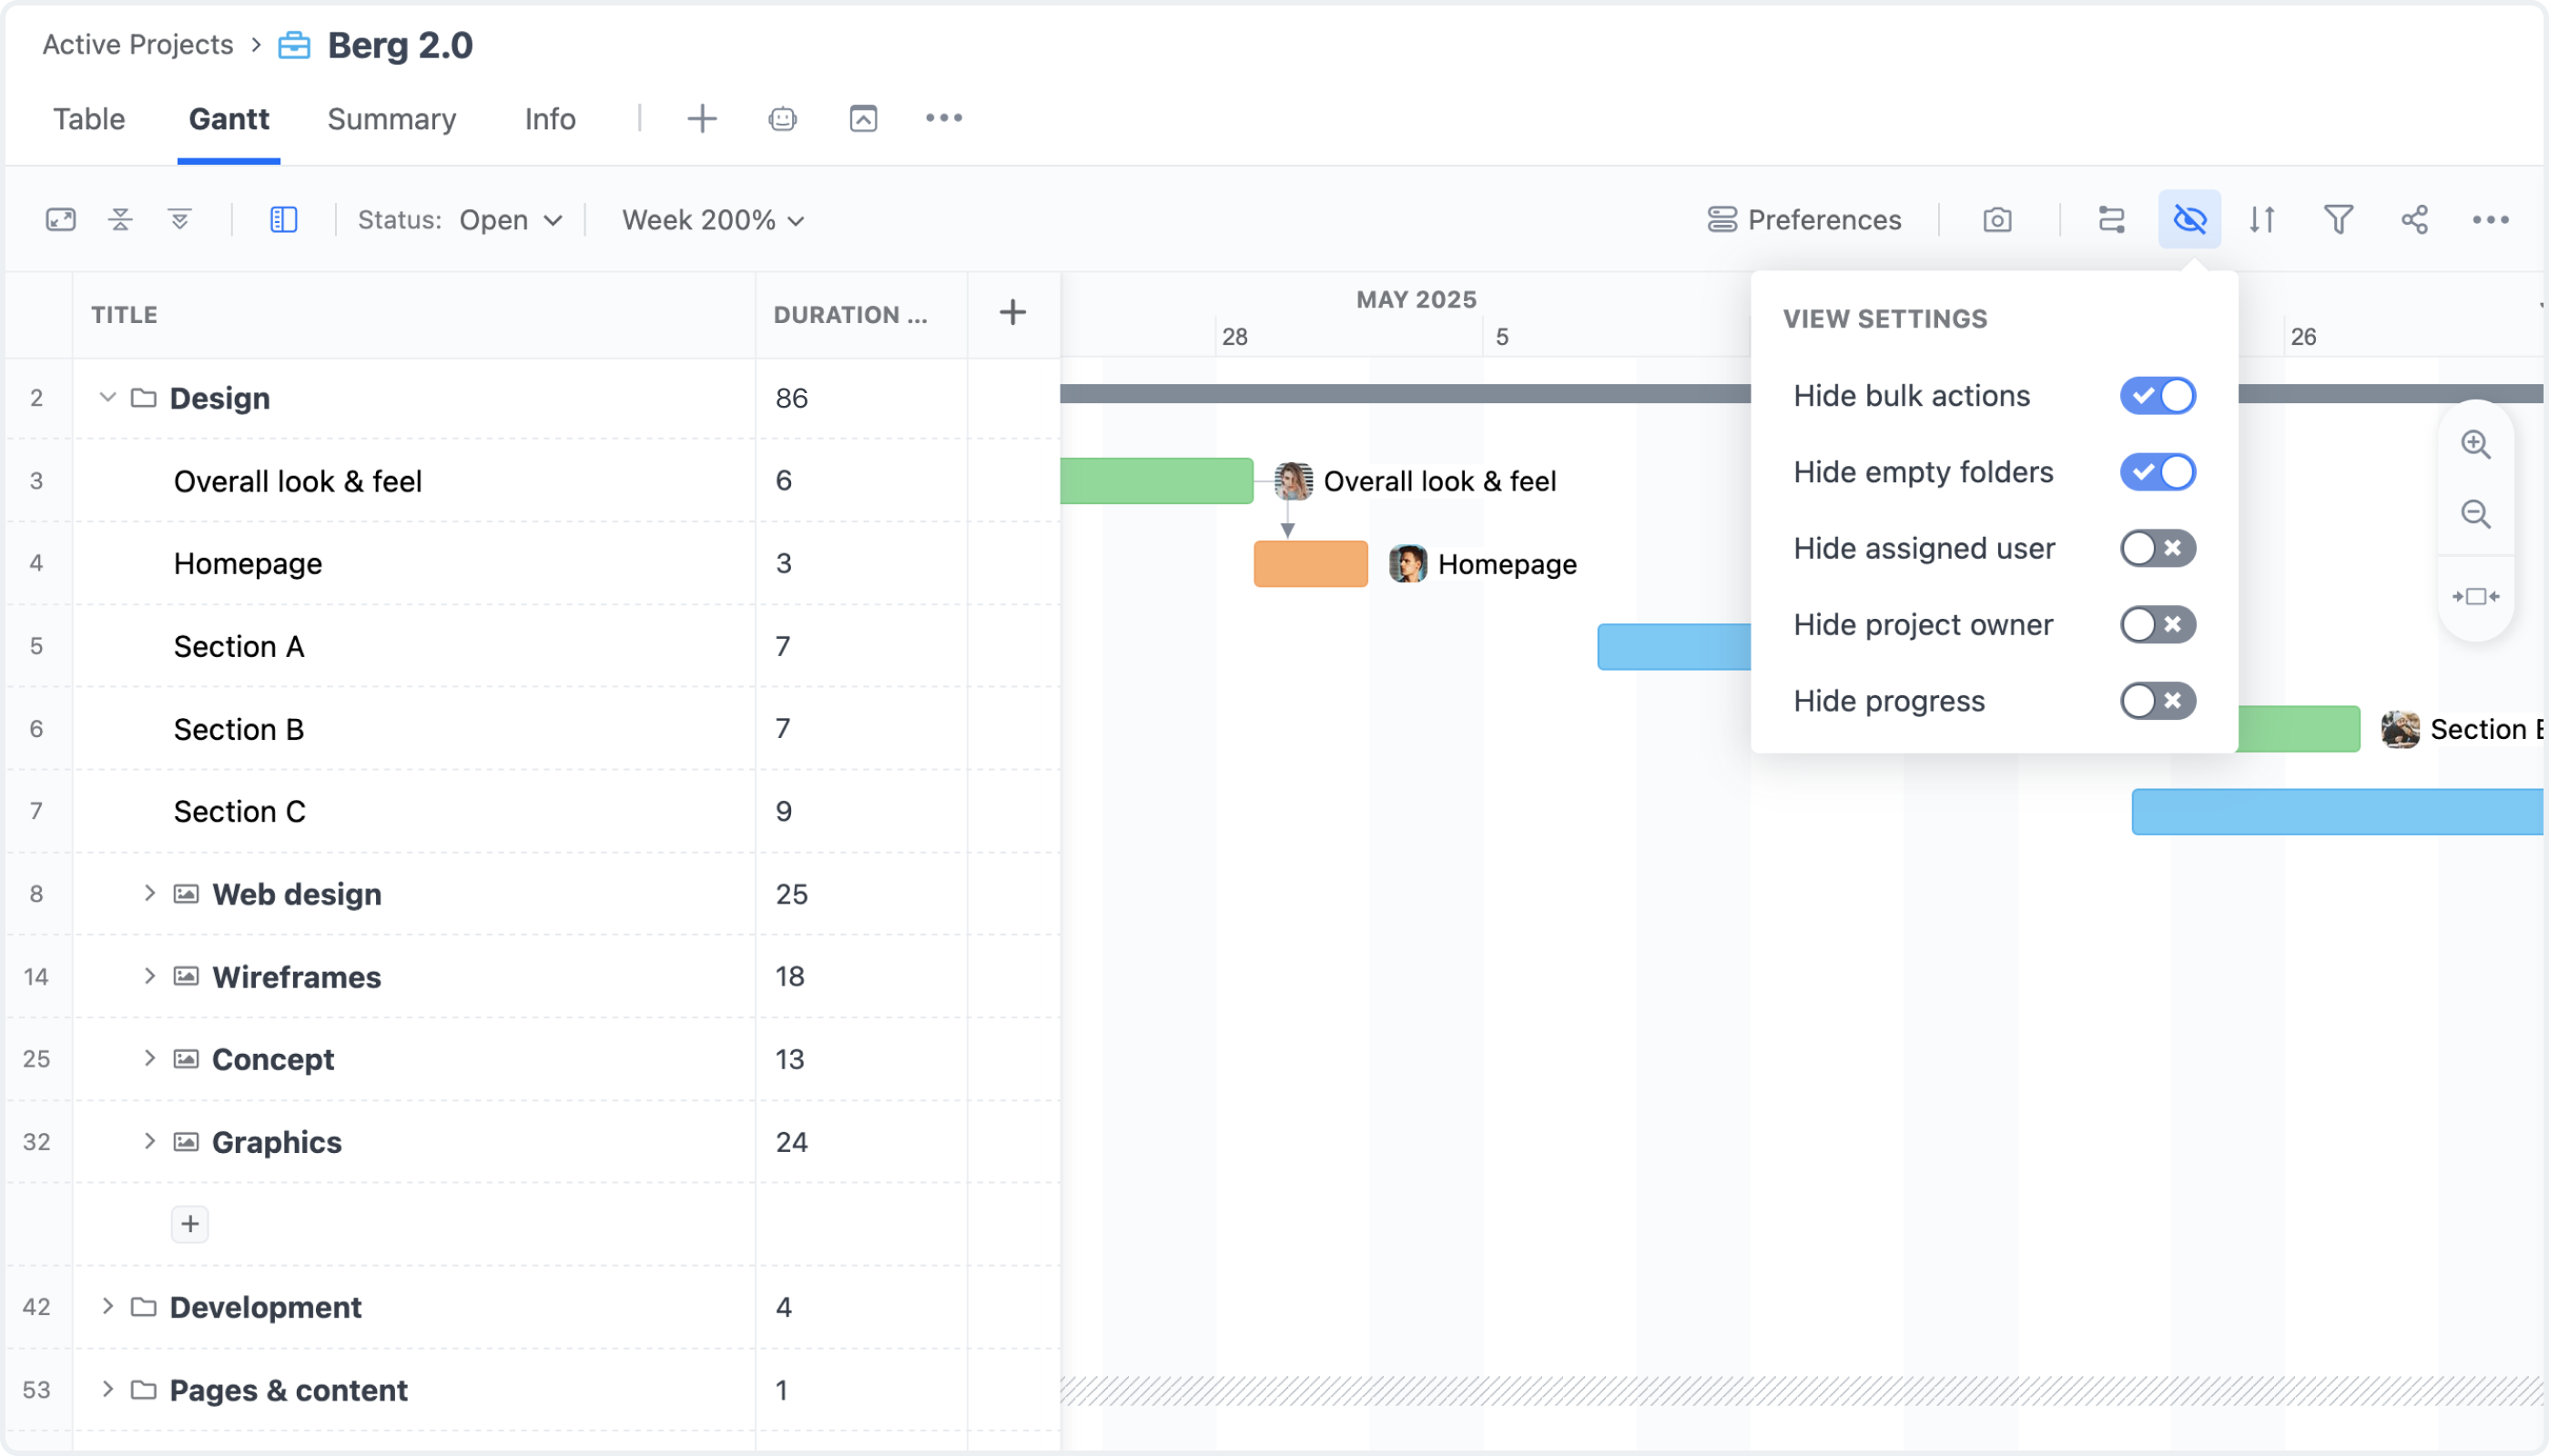The height and width of the screenshot is (1456, 2549).
Task: Expand the Web design folder
Action: (148, 895)
